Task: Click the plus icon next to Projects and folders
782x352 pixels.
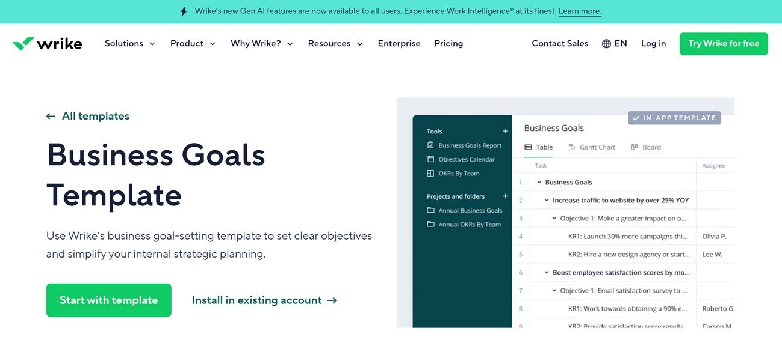Action: 506,196
